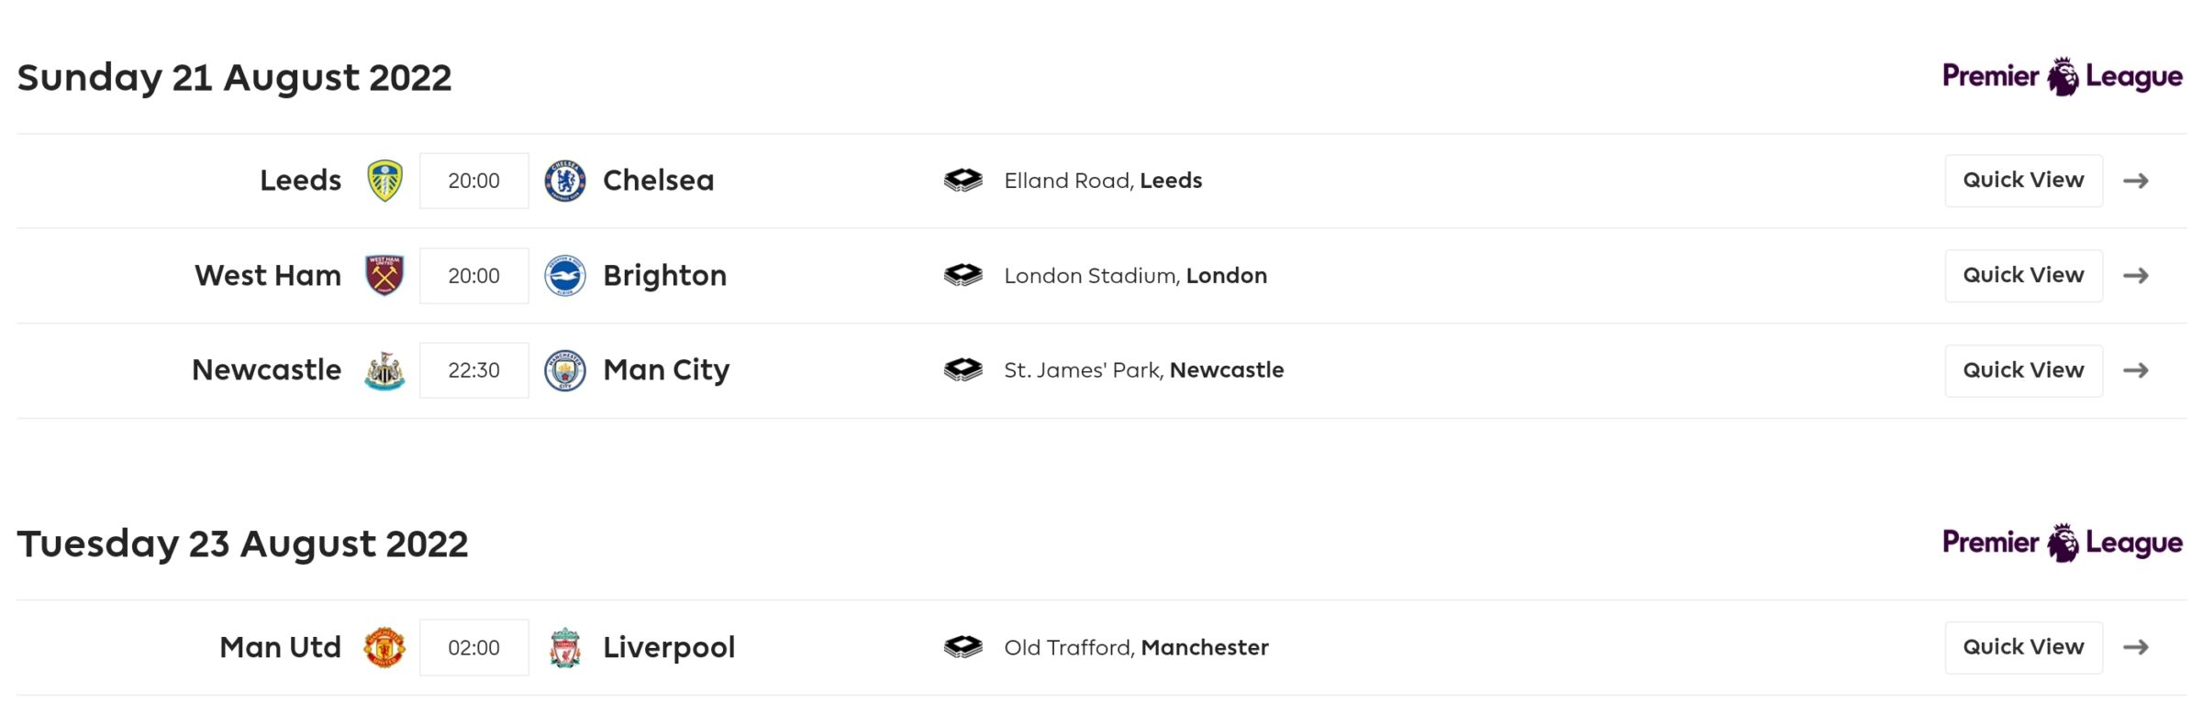Click the Liverpool club badge
The image size is (2202, 714).
point(565,647)
